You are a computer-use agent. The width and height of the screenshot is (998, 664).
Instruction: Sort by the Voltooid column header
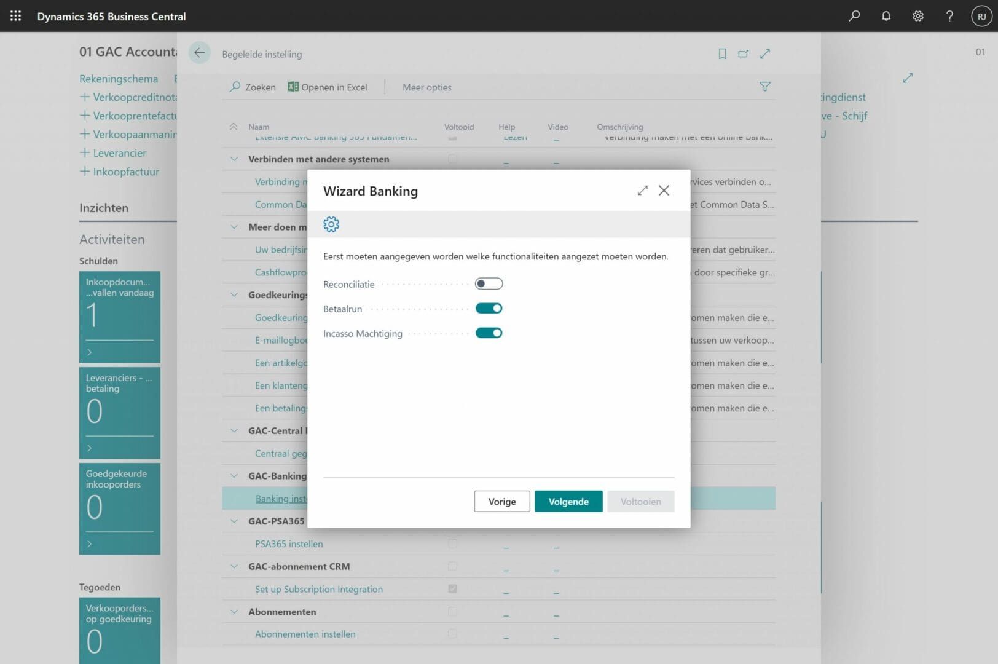click(x=459, y=127)
